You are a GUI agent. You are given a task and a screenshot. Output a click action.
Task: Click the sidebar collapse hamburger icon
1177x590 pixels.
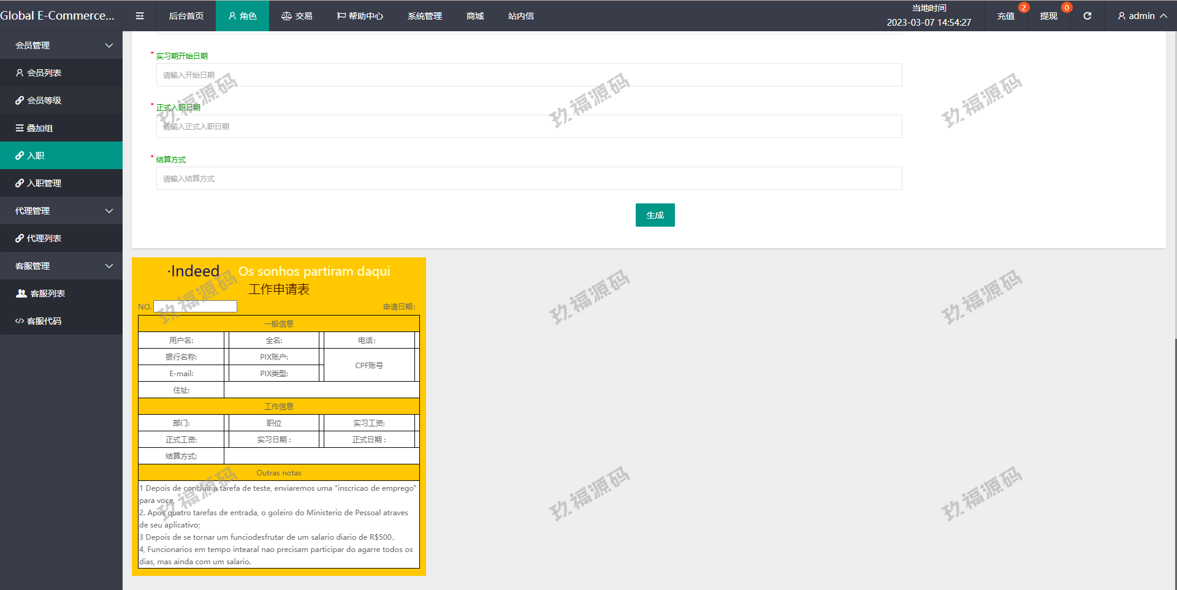[140, 16]
